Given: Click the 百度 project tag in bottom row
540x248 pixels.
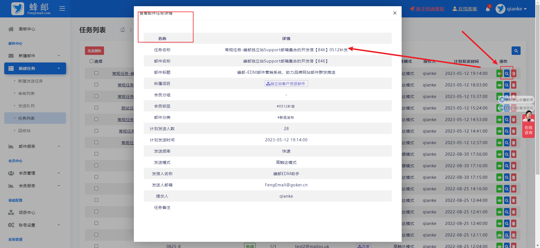Looking at the screenshot, I should tap(363, 246).
